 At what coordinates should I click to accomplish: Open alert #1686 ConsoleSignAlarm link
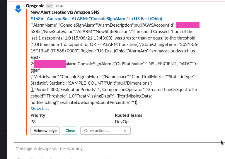(x=96, y=19)
